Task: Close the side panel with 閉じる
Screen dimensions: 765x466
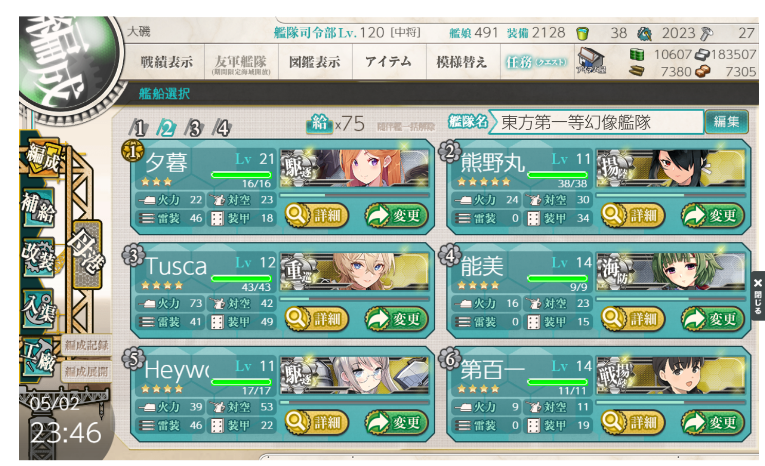Action: tap(758, 296)
